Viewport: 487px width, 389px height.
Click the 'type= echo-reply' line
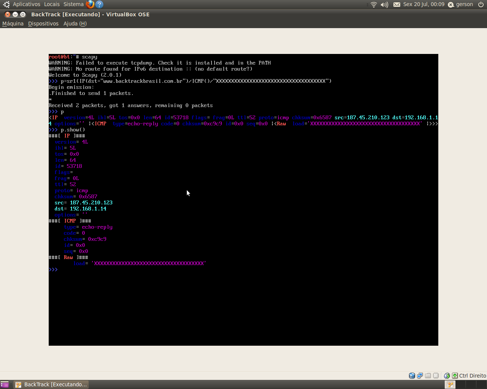coord(88,227)
